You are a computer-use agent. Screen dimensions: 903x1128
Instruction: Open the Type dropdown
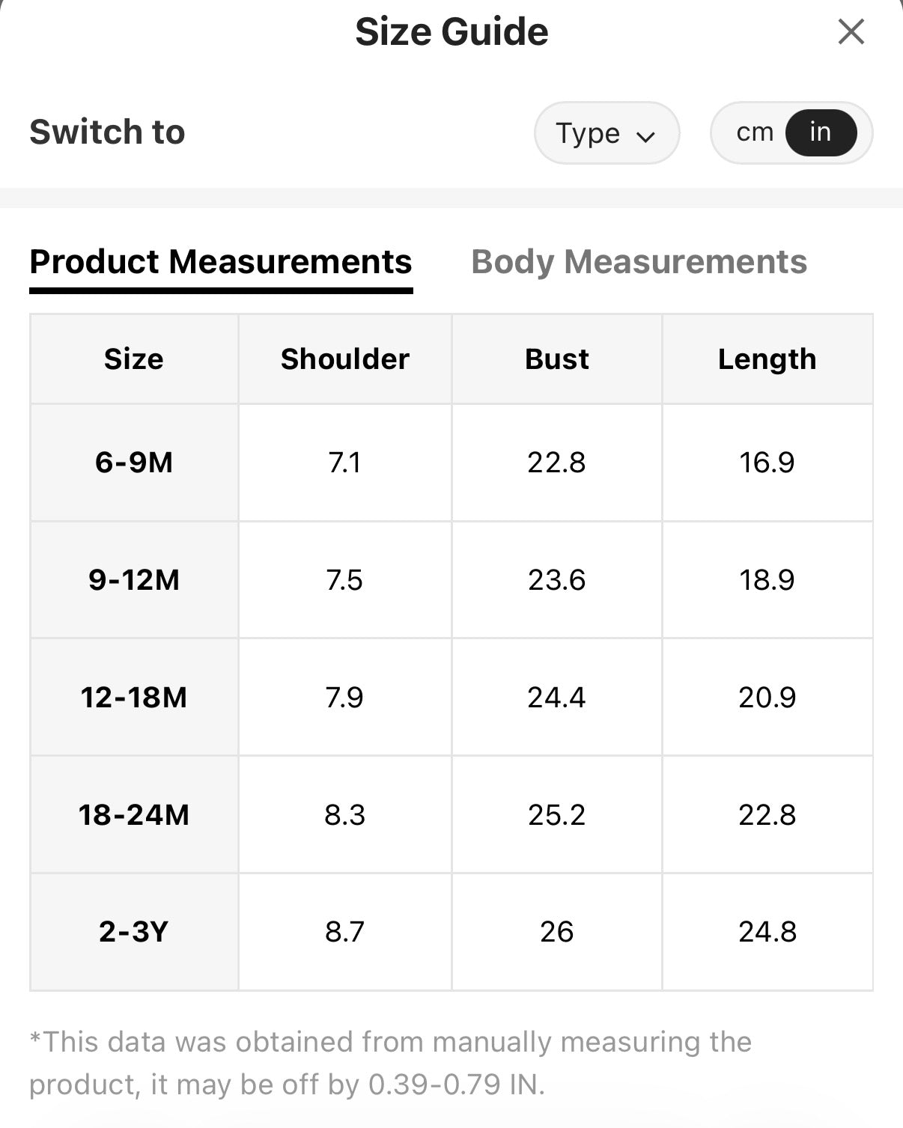coord(606,133)
